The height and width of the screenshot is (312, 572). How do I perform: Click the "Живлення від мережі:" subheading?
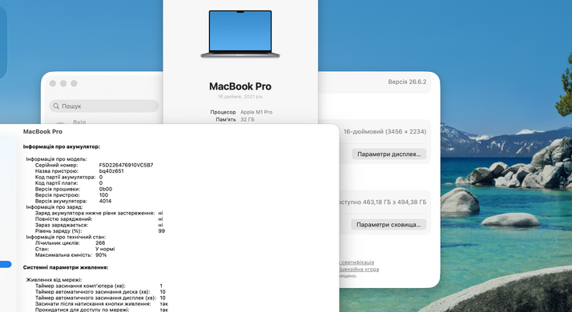click(54, 280)
